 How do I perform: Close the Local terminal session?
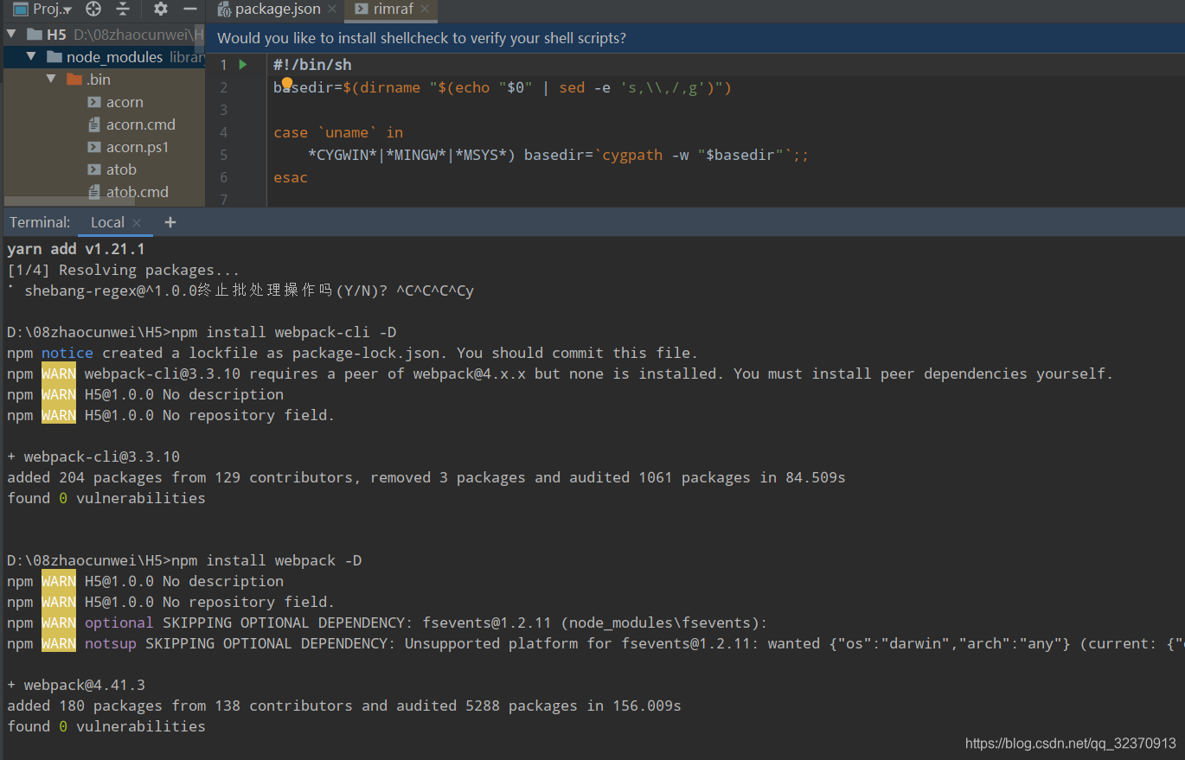[137, 223]
